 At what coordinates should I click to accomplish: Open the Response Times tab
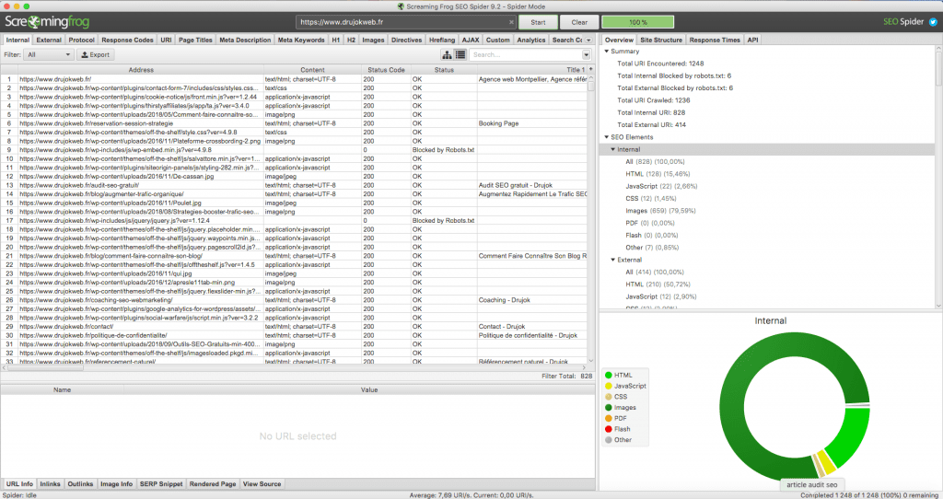715,41
